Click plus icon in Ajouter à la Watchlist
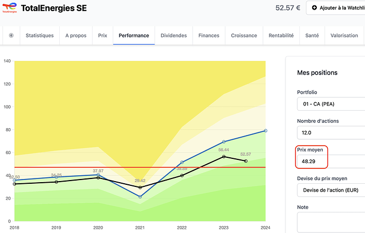Image resolution: width=365 pixels, height=233 pixels. click(314, 8)
